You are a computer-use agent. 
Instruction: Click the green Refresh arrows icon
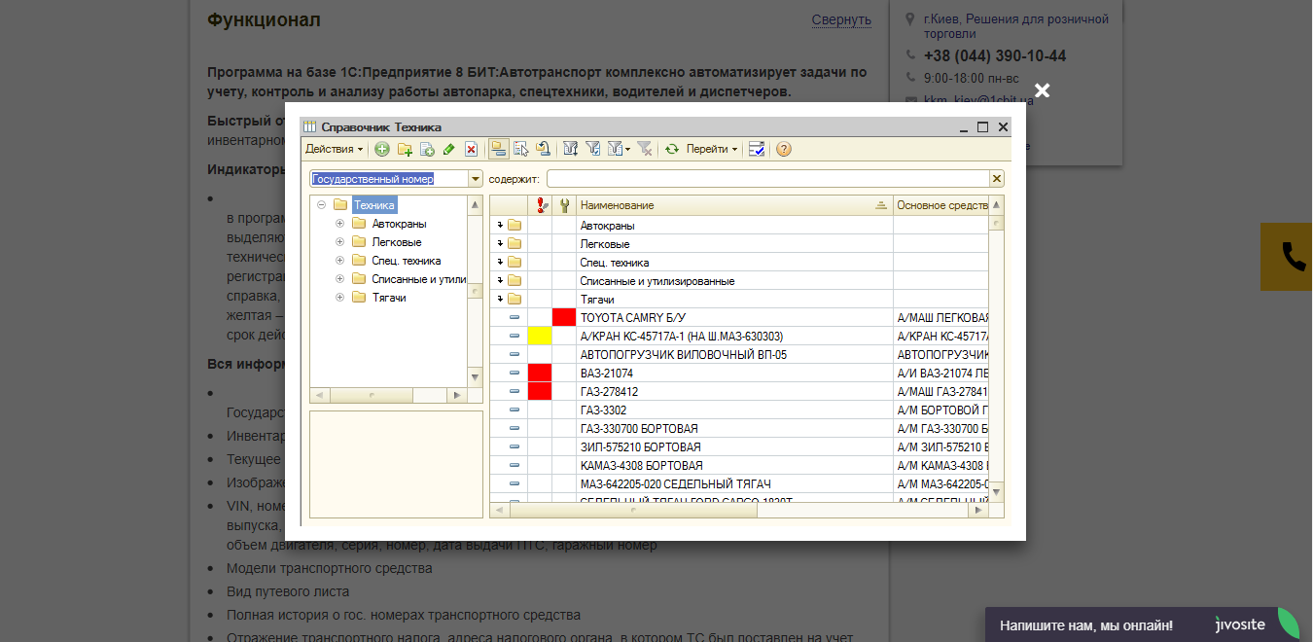click(671, 149)
